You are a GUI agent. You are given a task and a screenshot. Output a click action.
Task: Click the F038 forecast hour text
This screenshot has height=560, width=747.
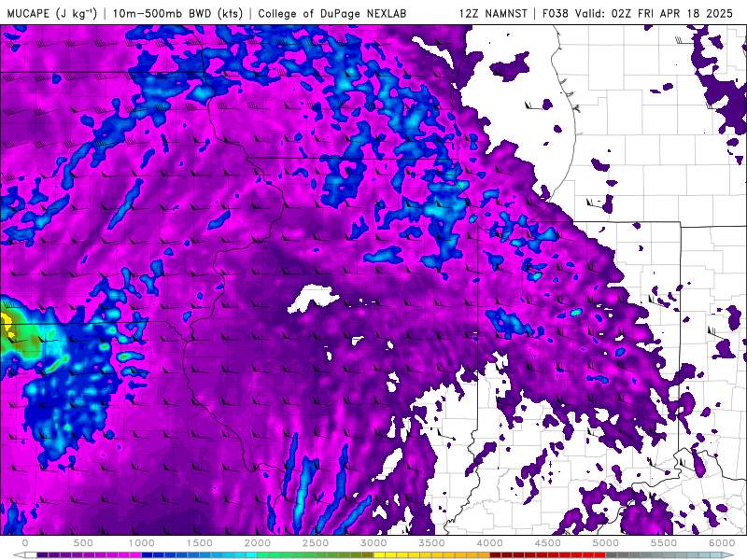tap(556, 13)
